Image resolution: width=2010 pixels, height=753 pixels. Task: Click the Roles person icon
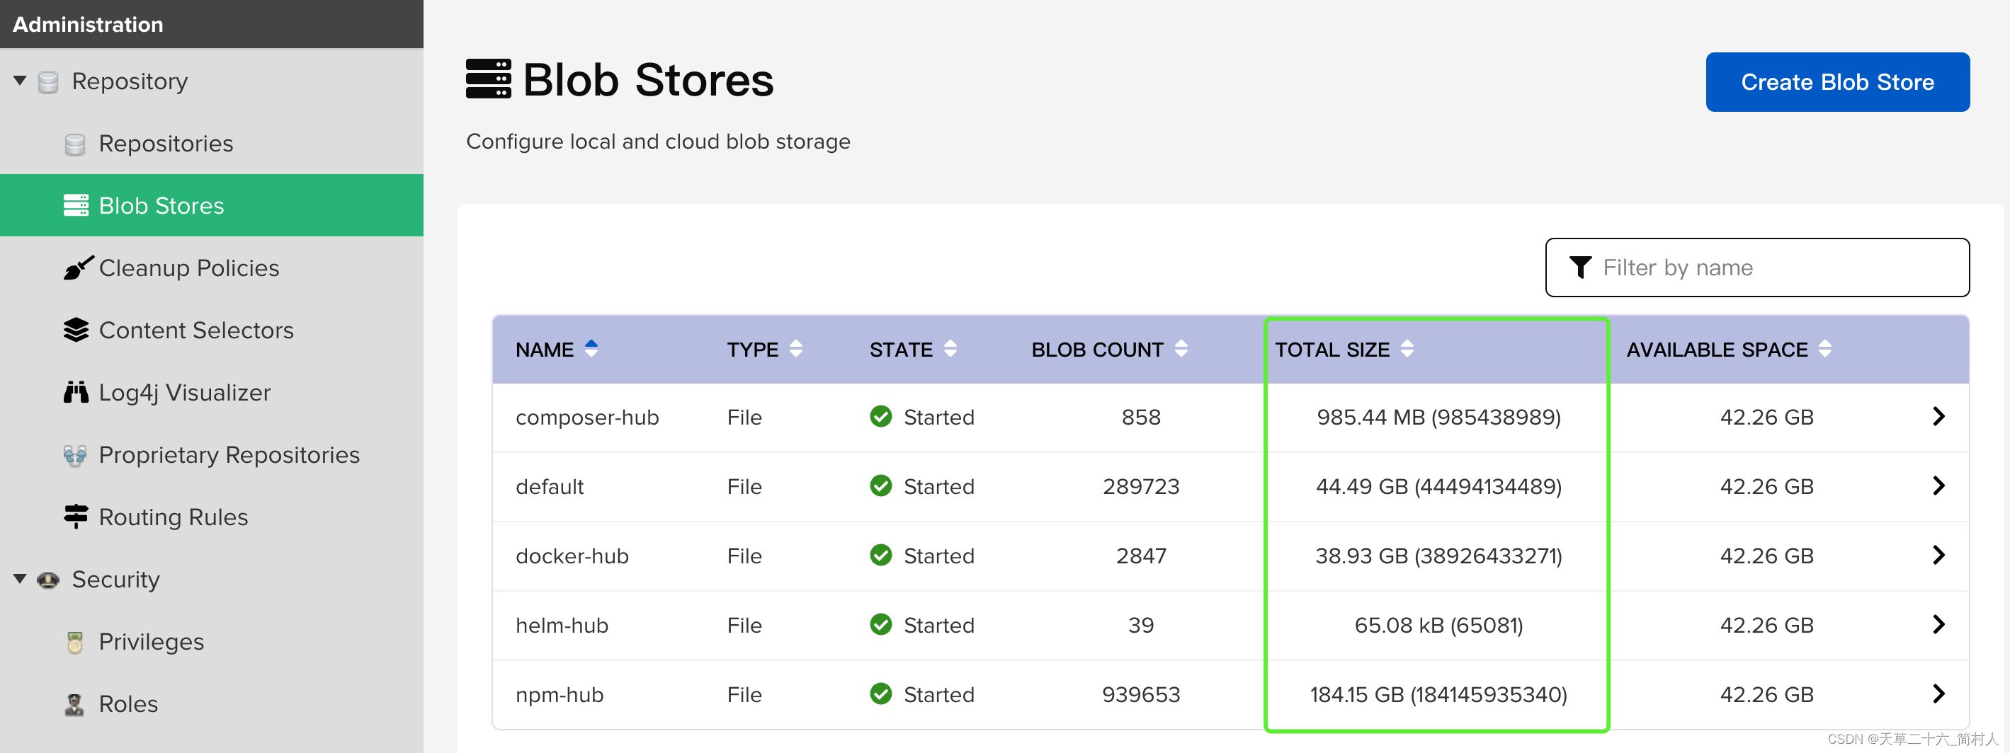(75, 704)
